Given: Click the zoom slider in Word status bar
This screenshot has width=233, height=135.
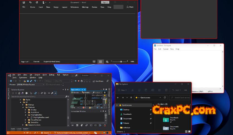Looking at the screenshot, I should tap(121, 61).
